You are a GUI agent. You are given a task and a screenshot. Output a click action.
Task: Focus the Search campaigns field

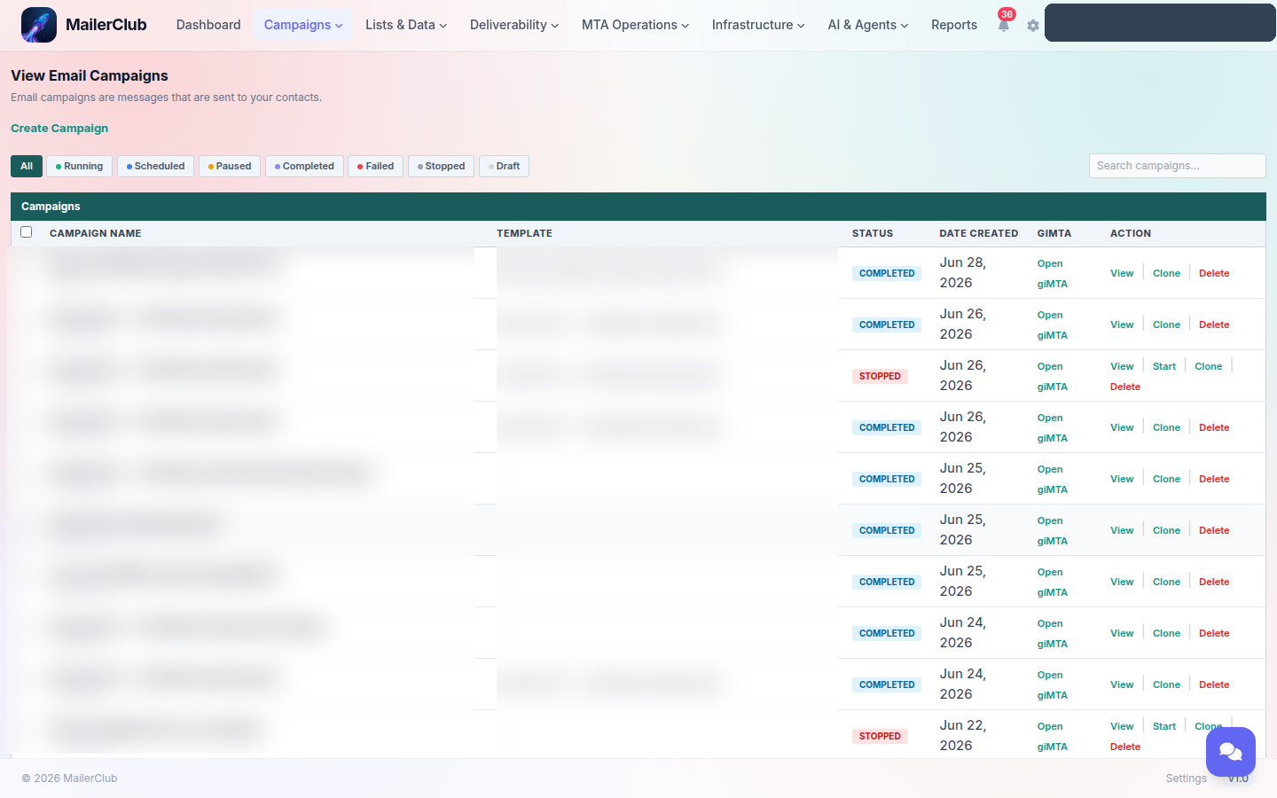[1177, 166]
